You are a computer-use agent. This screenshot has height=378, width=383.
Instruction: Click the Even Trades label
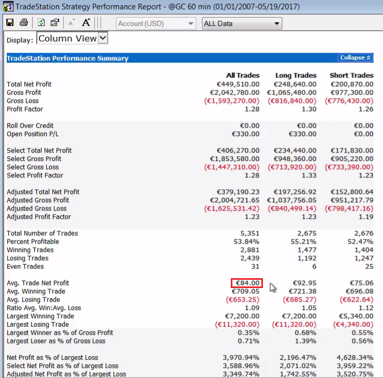(x=25, y=267)
